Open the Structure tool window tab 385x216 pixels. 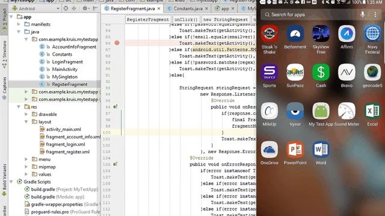[x=4, y=55]
